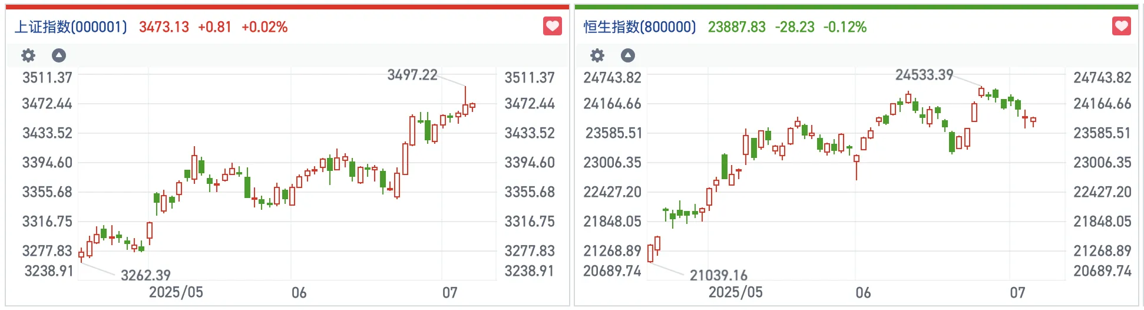
Task: Click the -0.12% change percentage
Action: click(845, 27)
